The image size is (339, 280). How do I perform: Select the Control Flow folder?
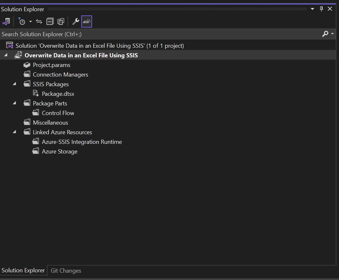58,113
